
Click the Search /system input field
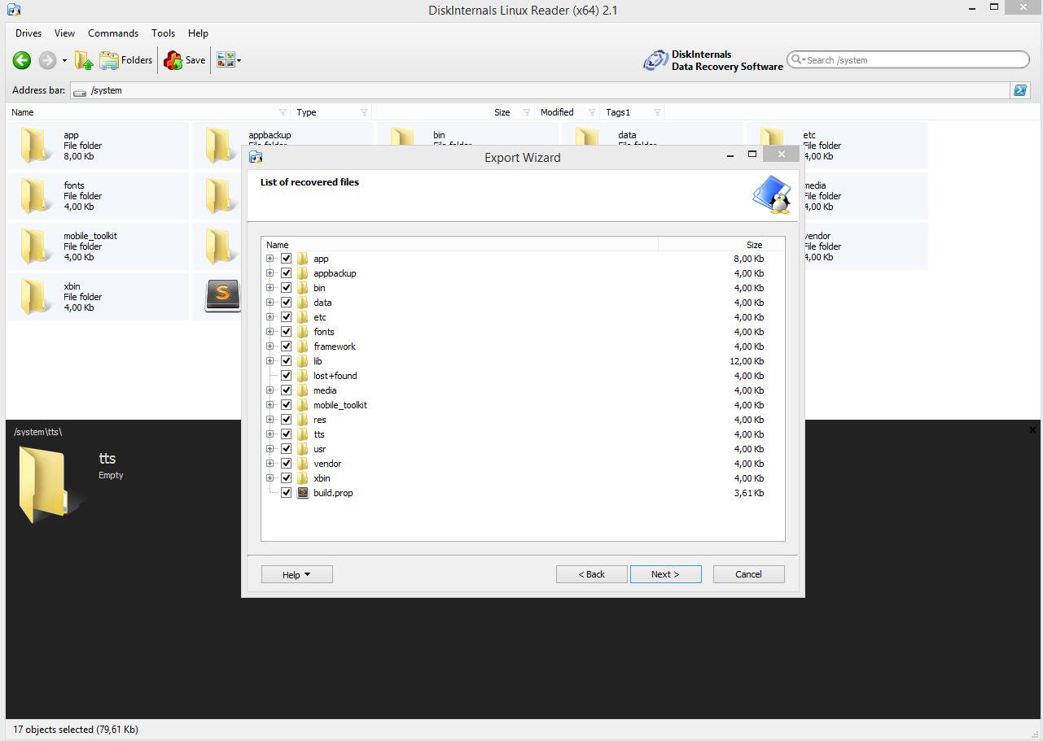tap(912, 60)
